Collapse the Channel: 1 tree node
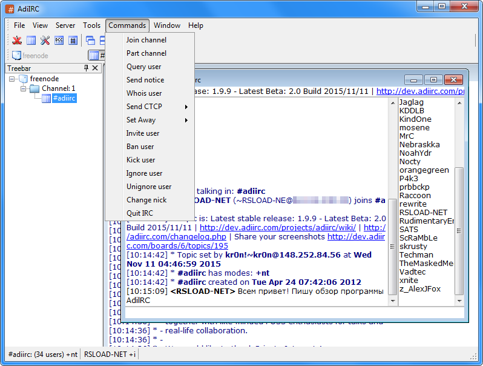The image size is (483, 366). [x=23, y=89]
